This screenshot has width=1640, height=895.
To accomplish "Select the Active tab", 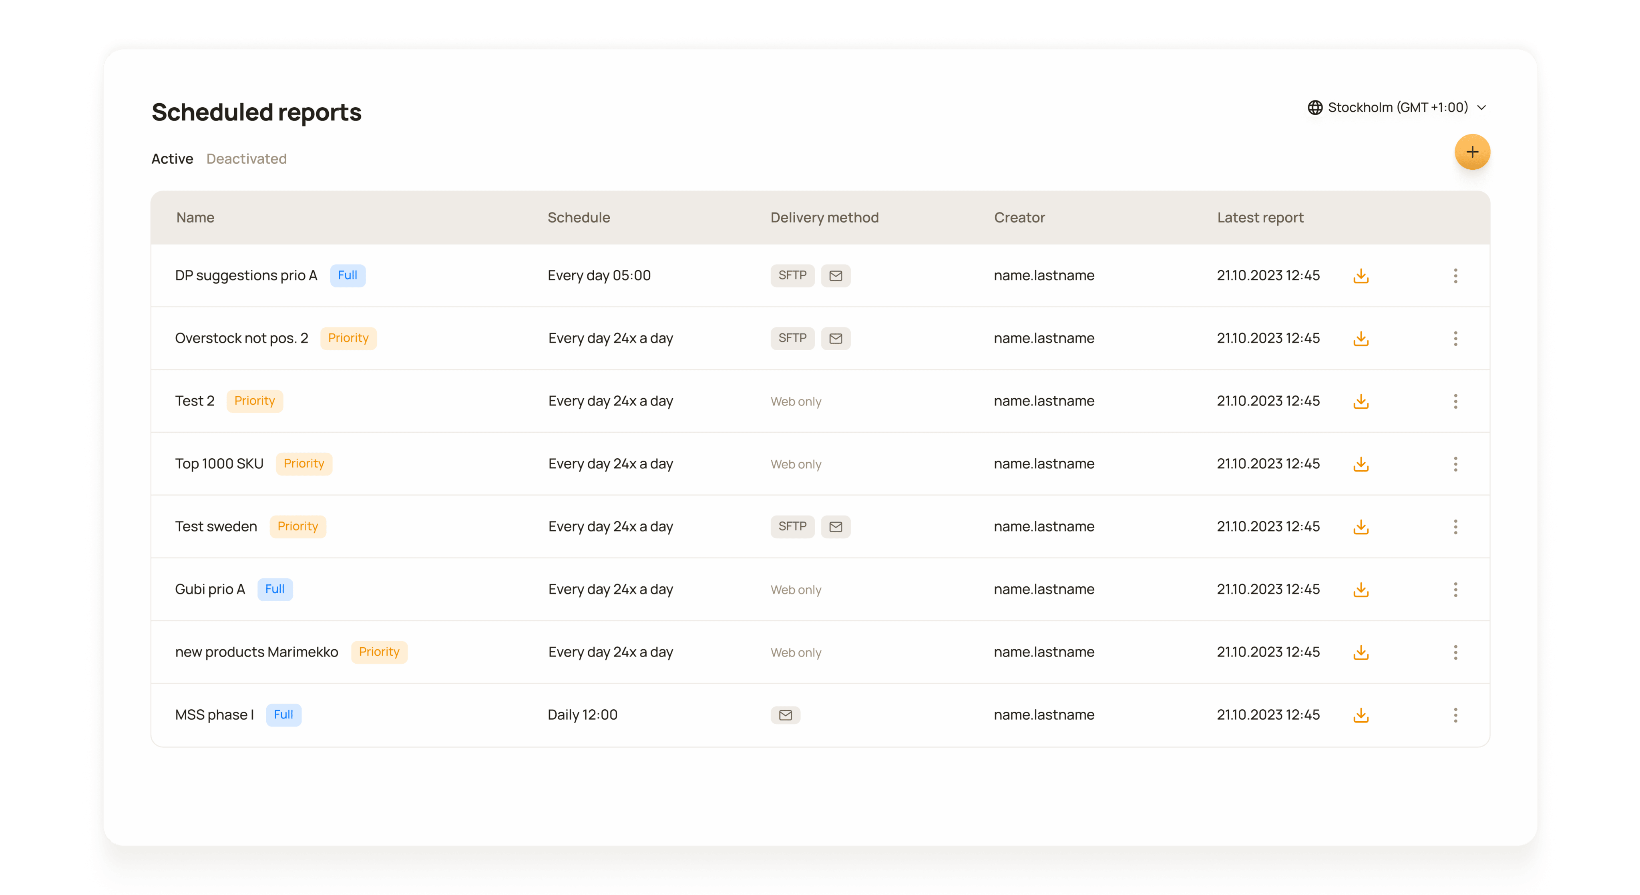I will 172,159.
